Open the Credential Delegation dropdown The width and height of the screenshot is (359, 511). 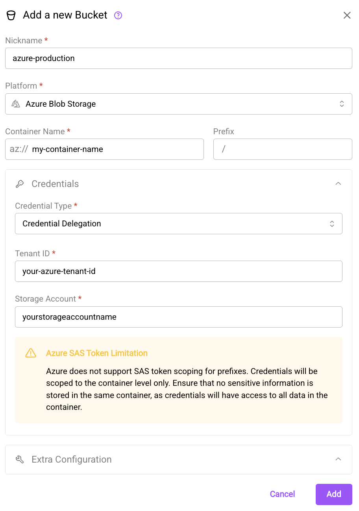click(179, 223)
